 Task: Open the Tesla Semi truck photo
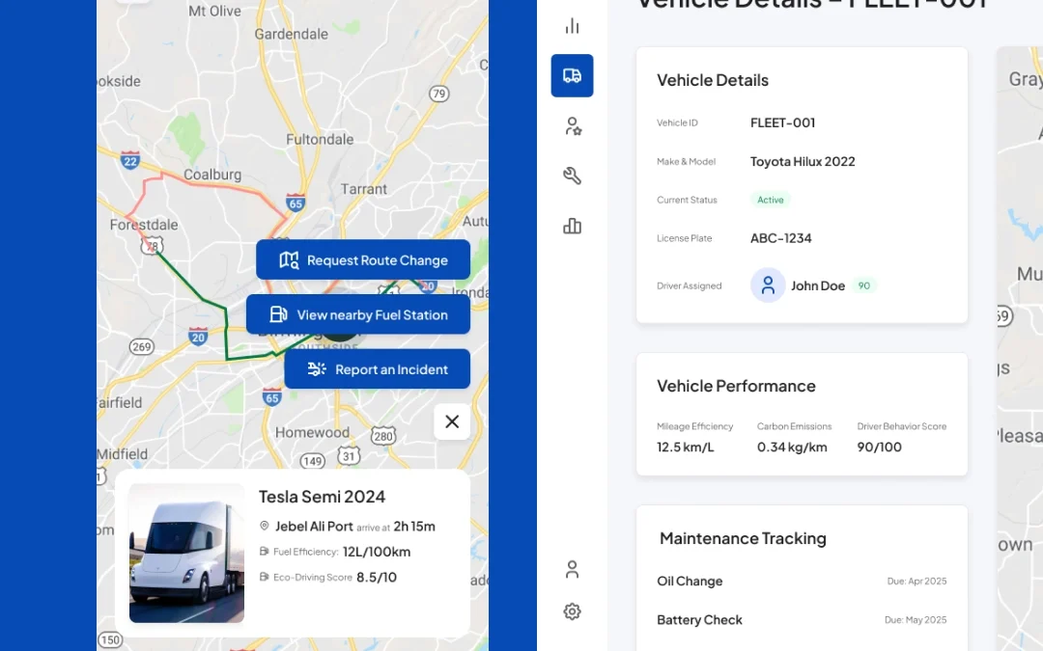click(187, 554)
